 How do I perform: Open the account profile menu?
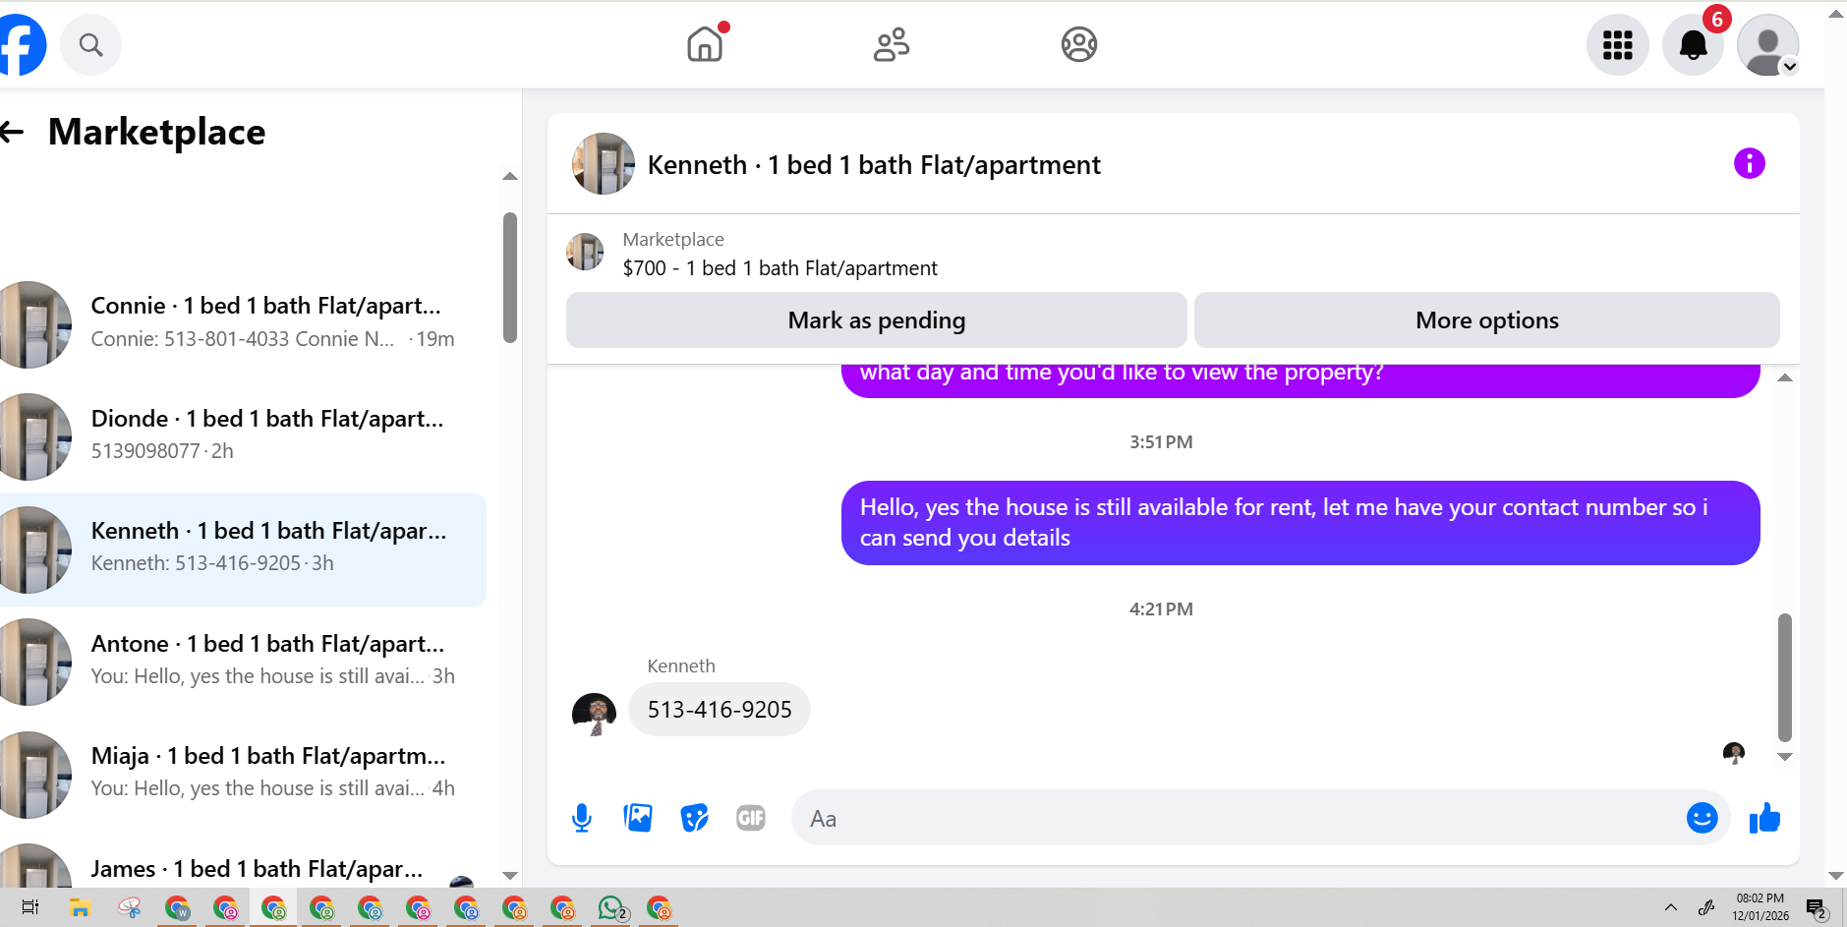1767,44
